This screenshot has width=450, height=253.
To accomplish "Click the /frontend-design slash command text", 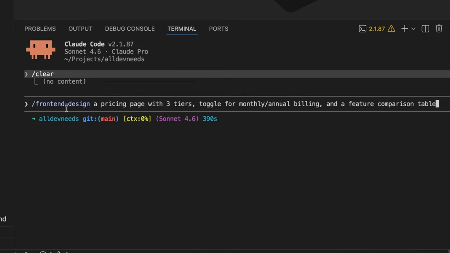I will [x=61, y=104].
